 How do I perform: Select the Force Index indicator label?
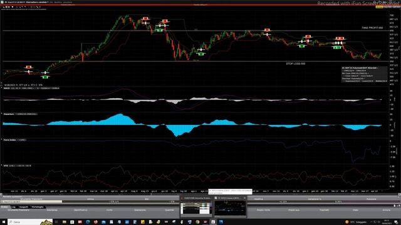tap(10, 140)
